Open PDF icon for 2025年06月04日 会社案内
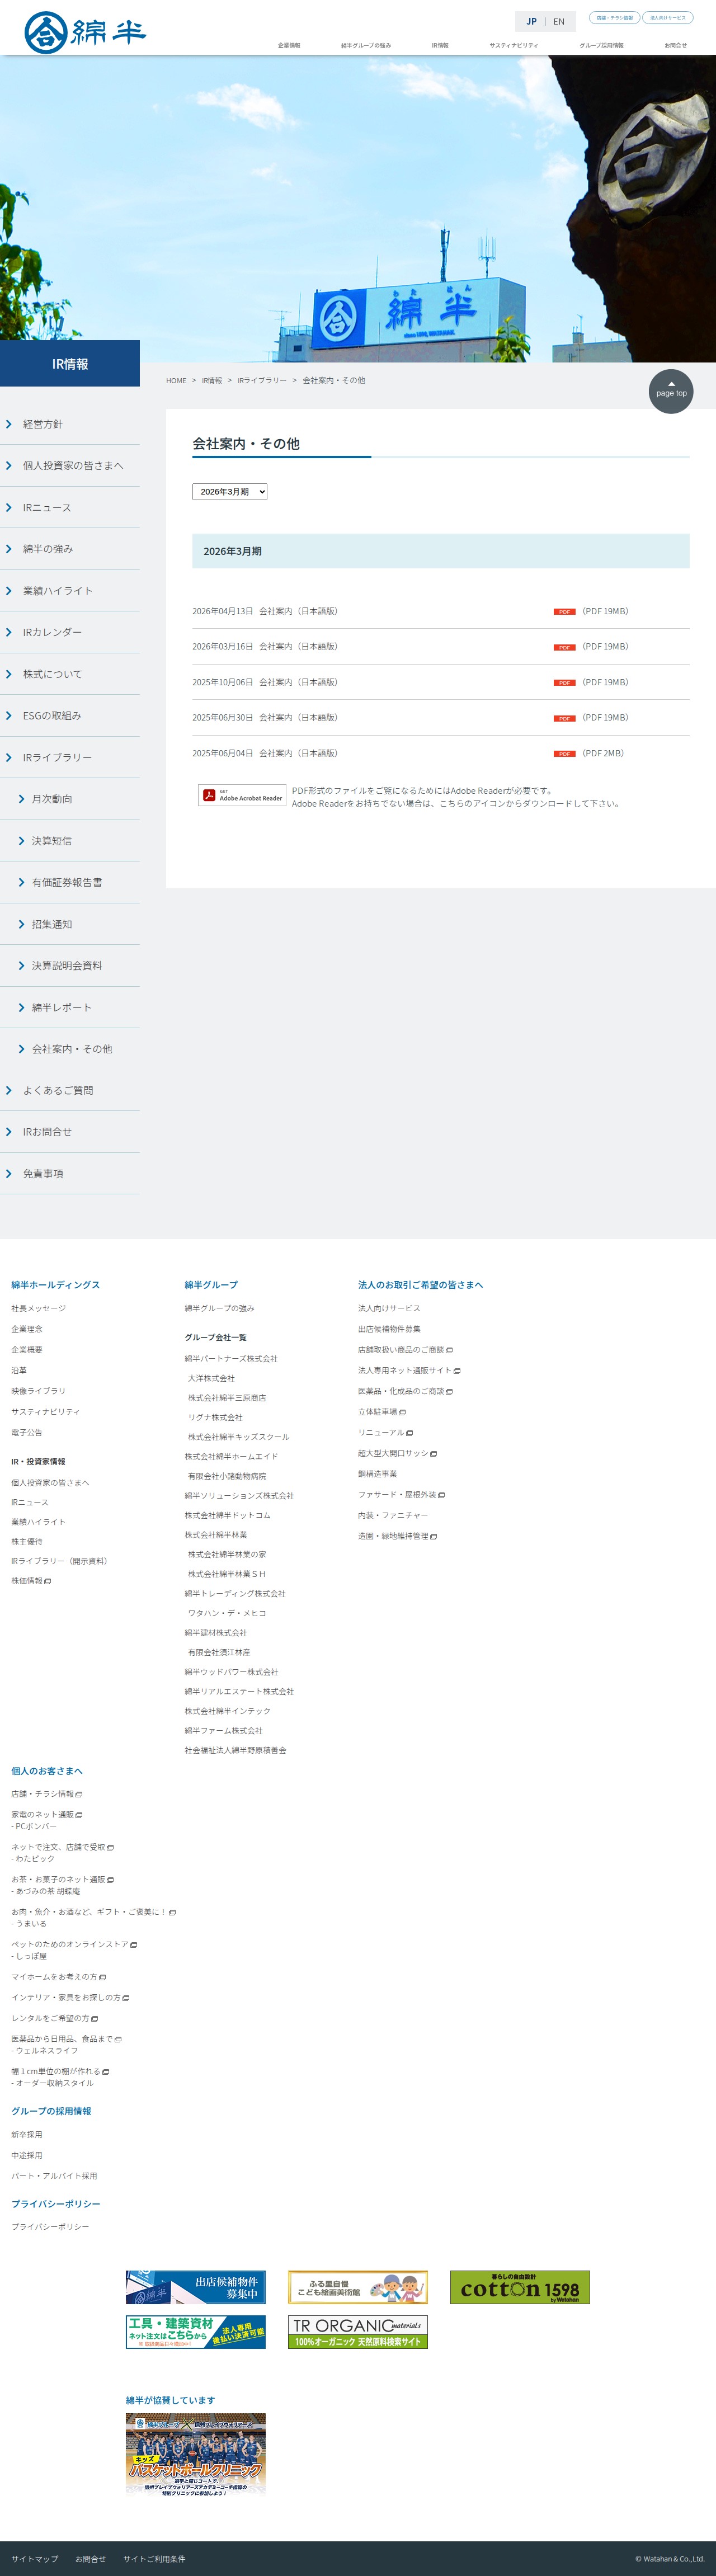 pyautogui.click(x=564, y=753)
